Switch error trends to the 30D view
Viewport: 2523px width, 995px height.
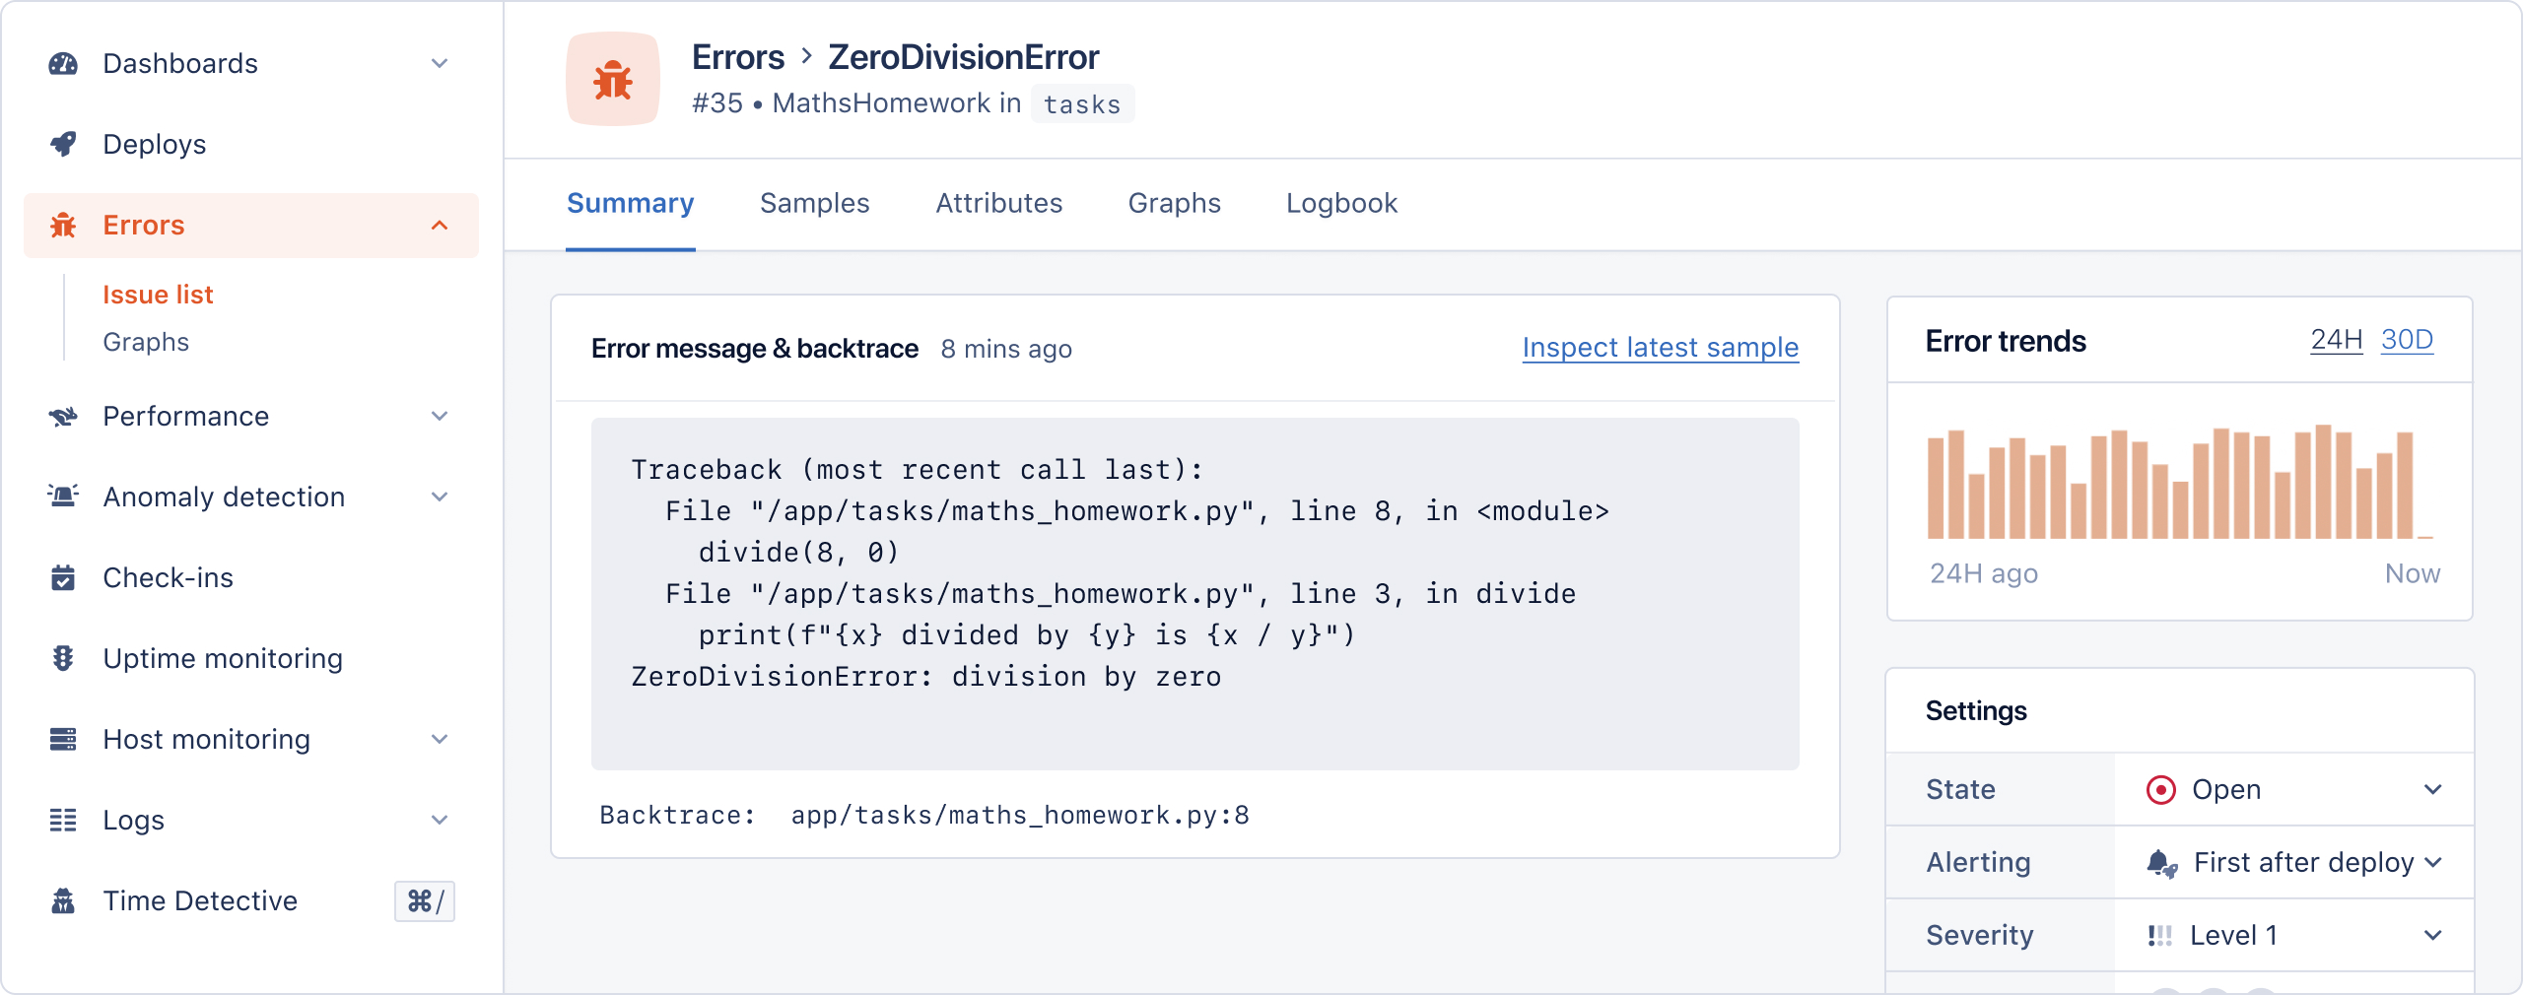[x=2407, y=341]
